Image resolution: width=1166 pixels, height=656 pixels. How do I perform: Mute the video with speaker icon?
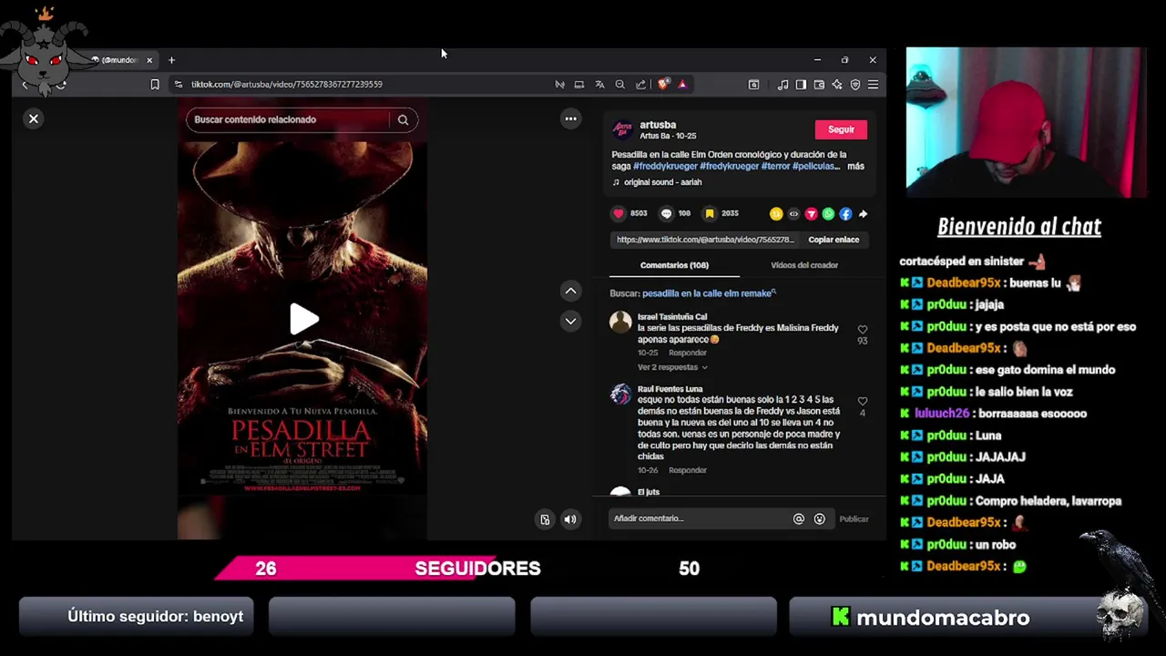(570, 519)
